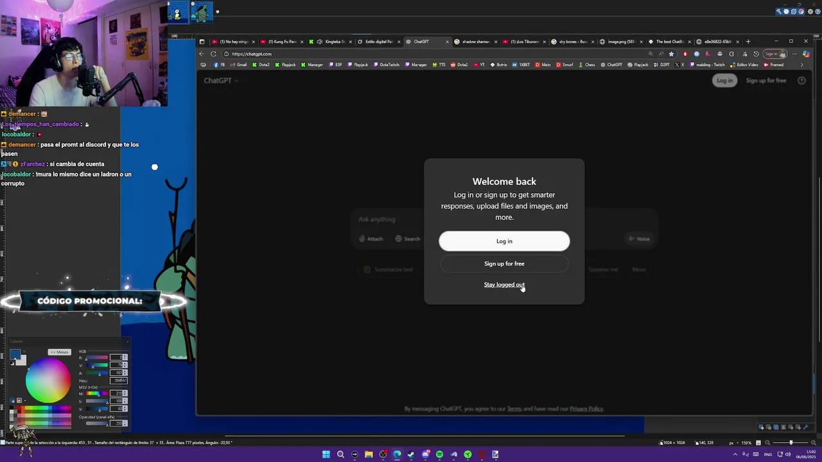Adjust the R red slider in the Colores panel
822x462 pixels.
click(97, 357)
